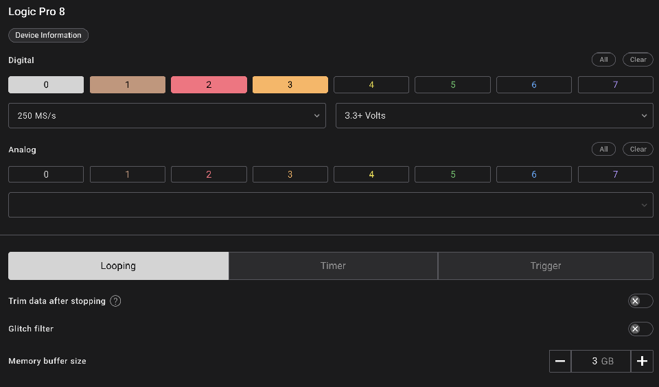Click the 3 GB memory buffer field
The height and width of the screenshot is (387, 659).
[601, 361]
